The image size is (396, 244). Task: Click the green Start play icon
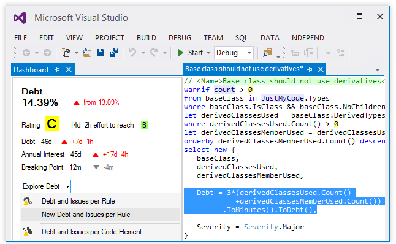pyautogui.click(x=180, y=53)
